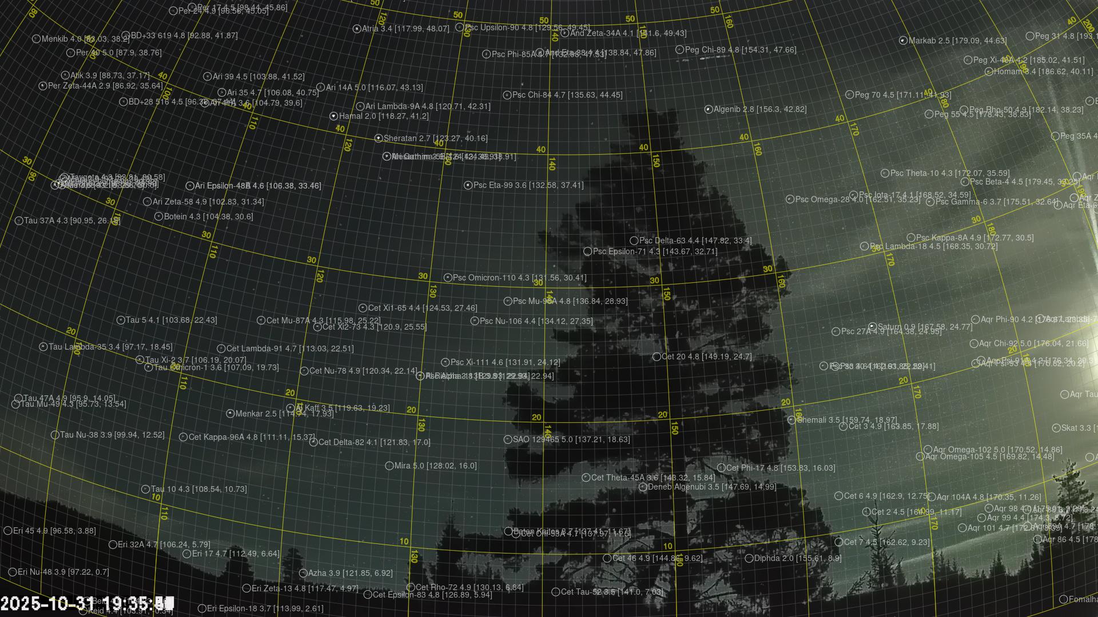
Task: Click the Hamal star marker circle
Action: [x=334, y=116]
